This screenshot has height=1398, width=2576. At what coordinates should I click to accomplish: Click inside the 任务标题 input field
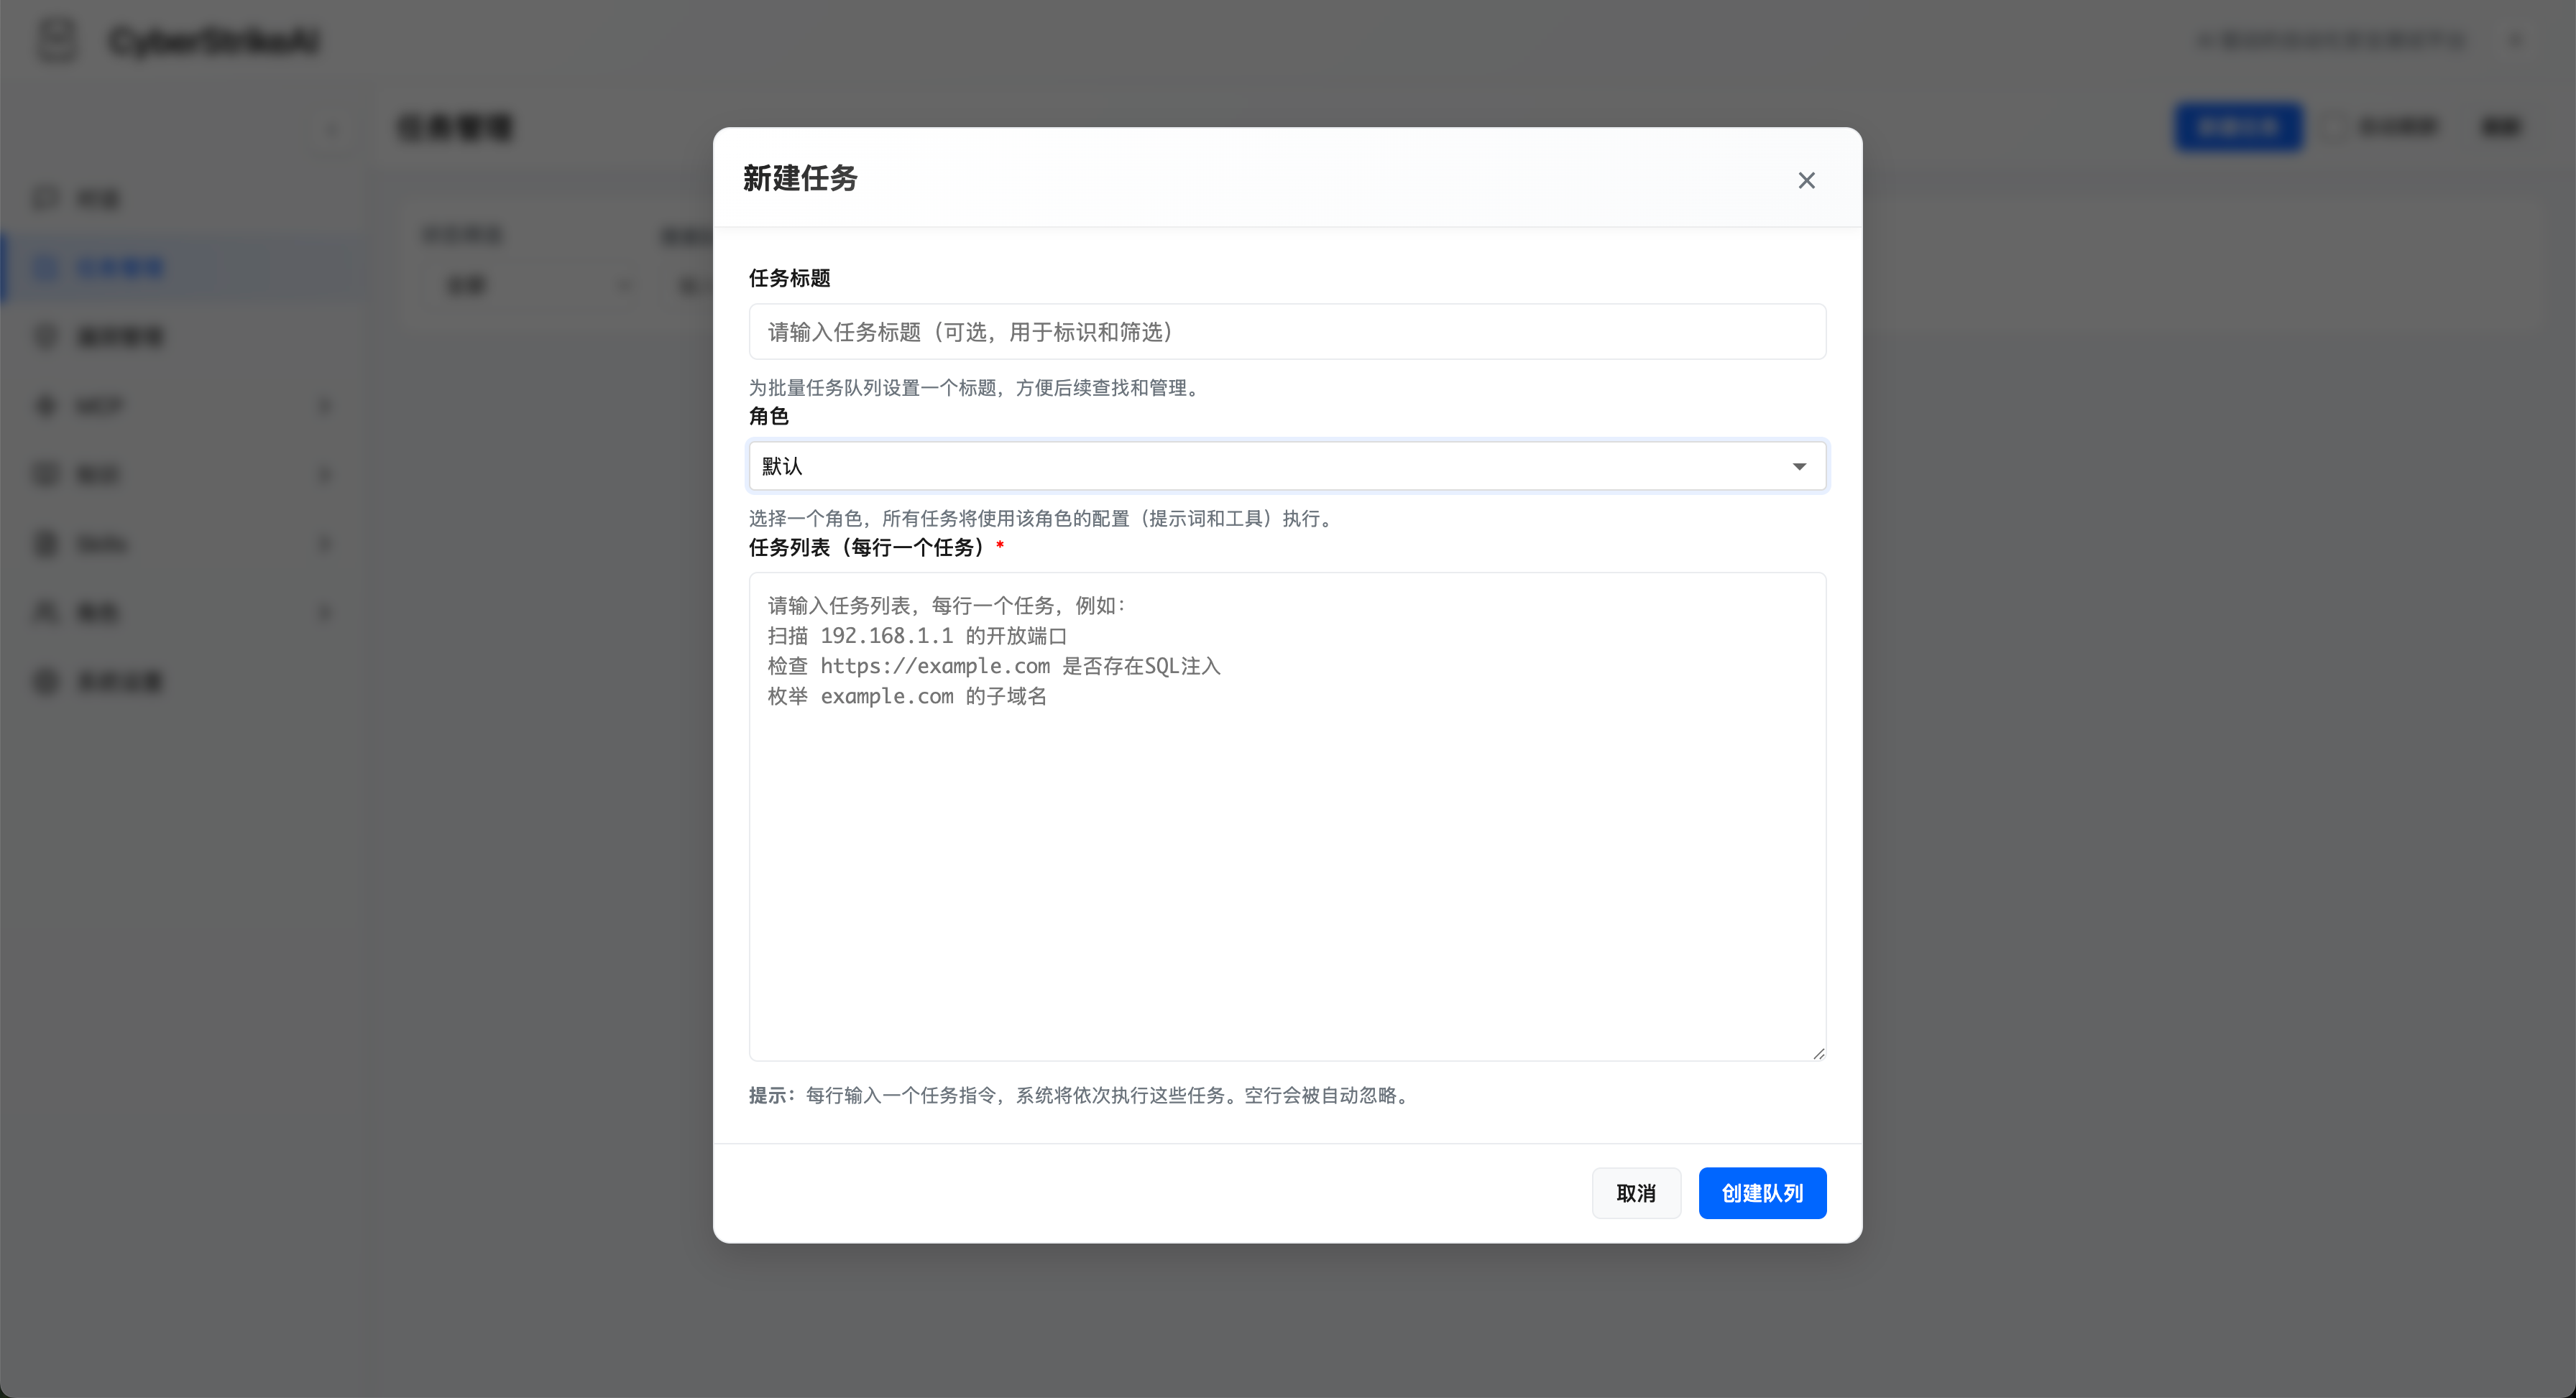point(1287,332)
